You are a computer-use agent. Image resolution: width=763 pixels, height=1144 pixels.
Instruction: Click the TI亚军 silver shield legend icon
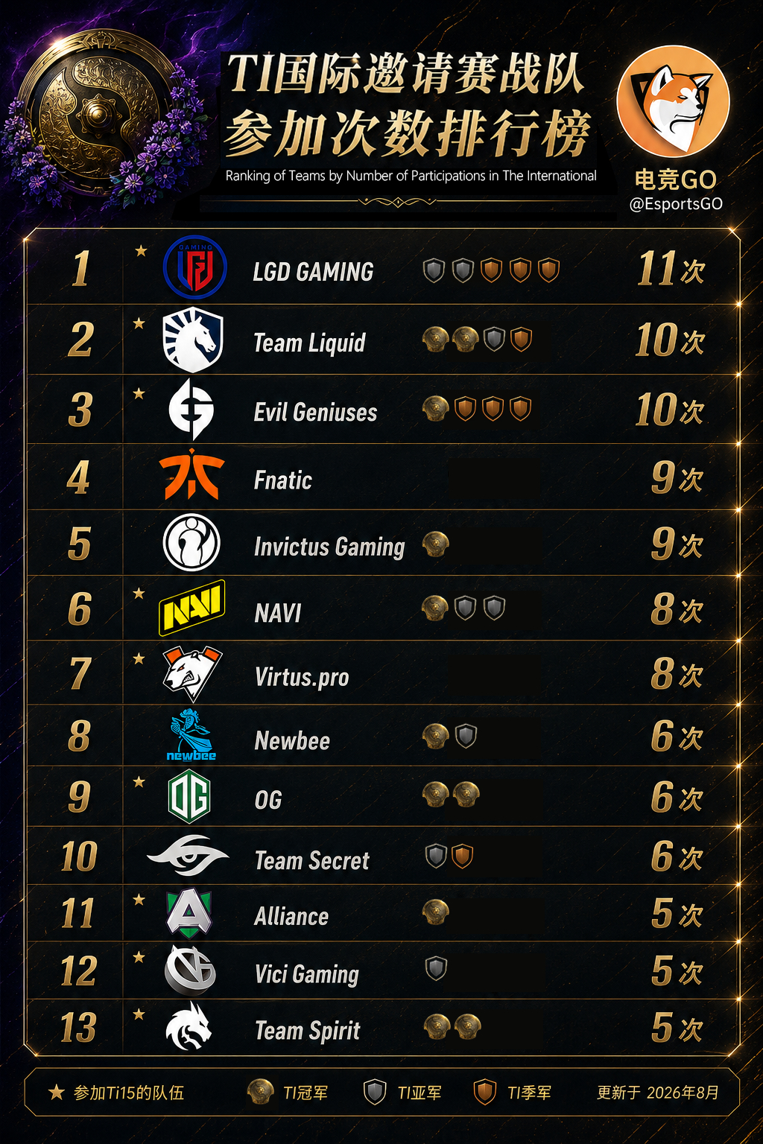point(375,1092)
